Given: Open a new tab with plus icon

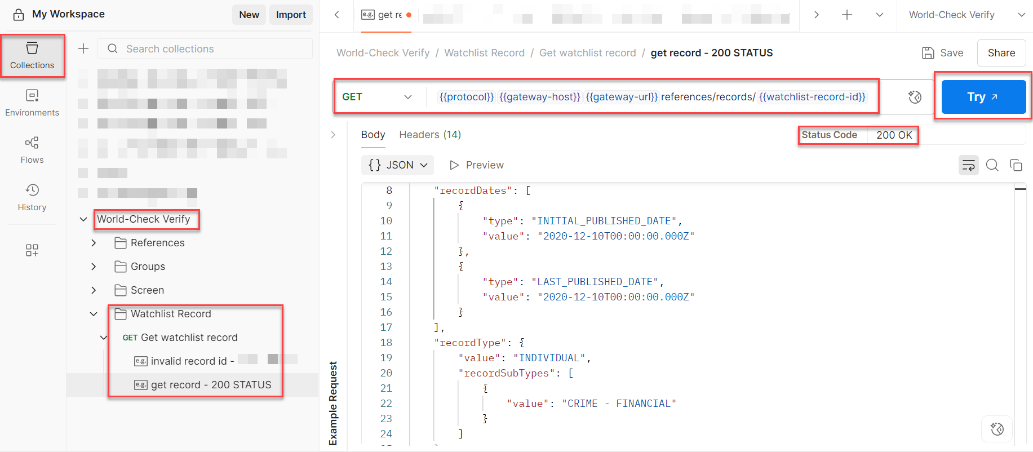Looking at the screenshot, I should [846, 15].
